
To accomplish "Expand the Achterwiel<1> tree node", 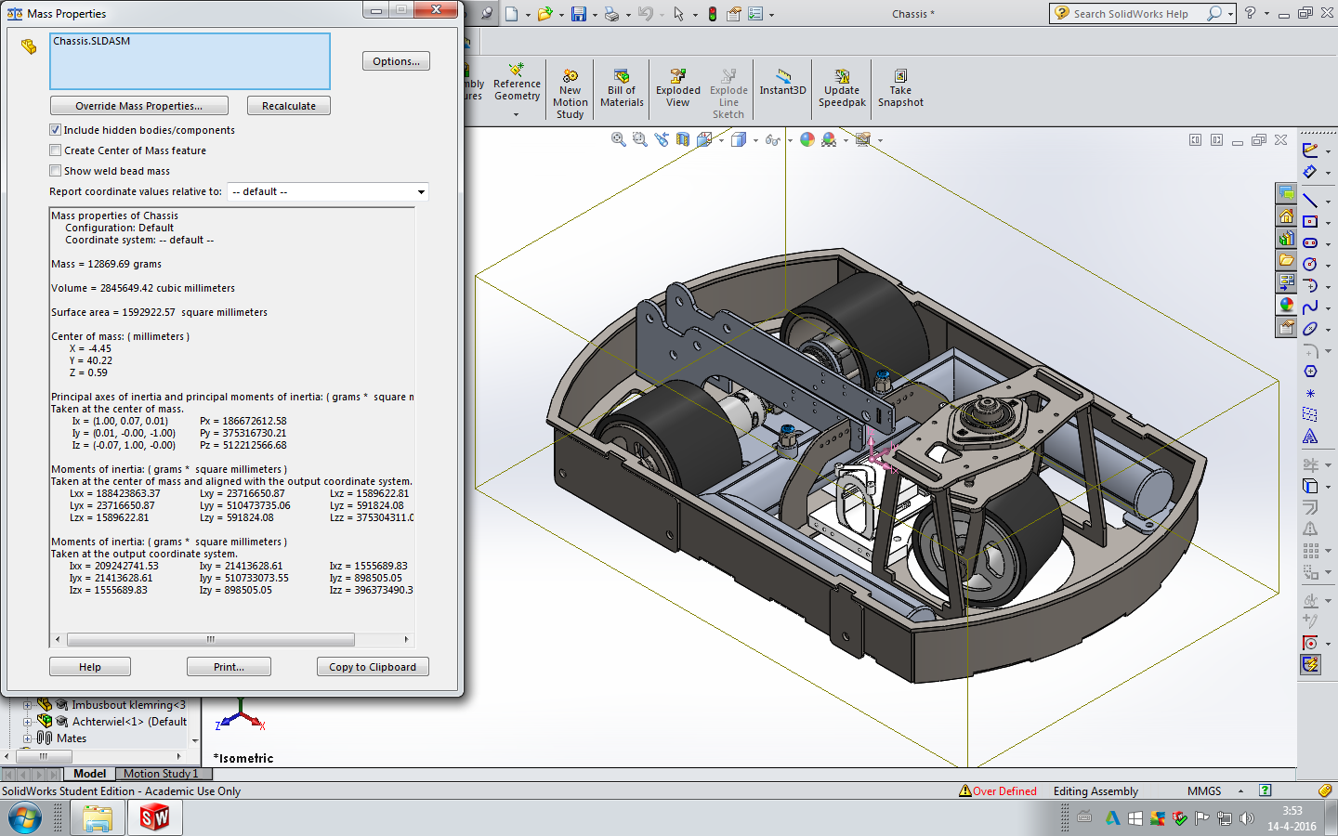I will click(x=28, y=722).
